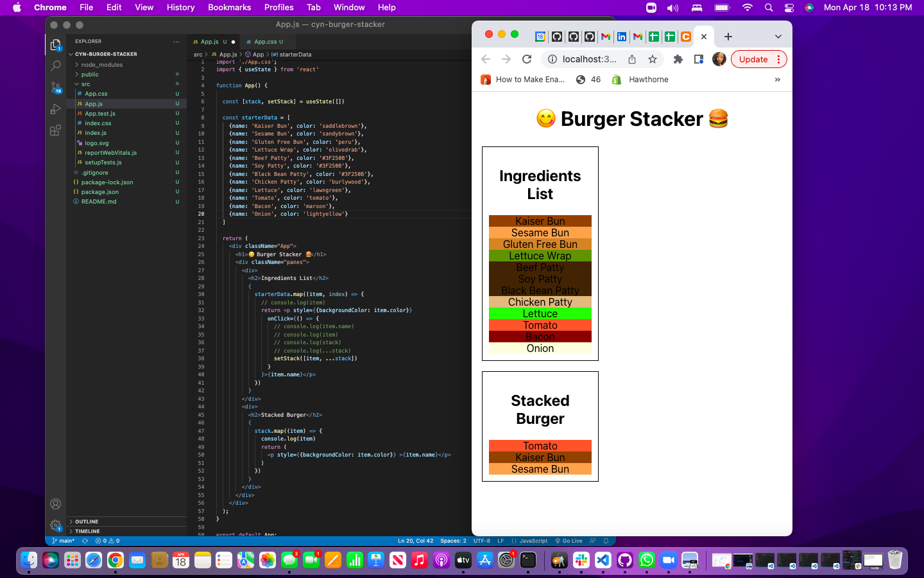Bookmark this page with the star icon
Viewport: 924px width, 578px height.
coord(653,59)
